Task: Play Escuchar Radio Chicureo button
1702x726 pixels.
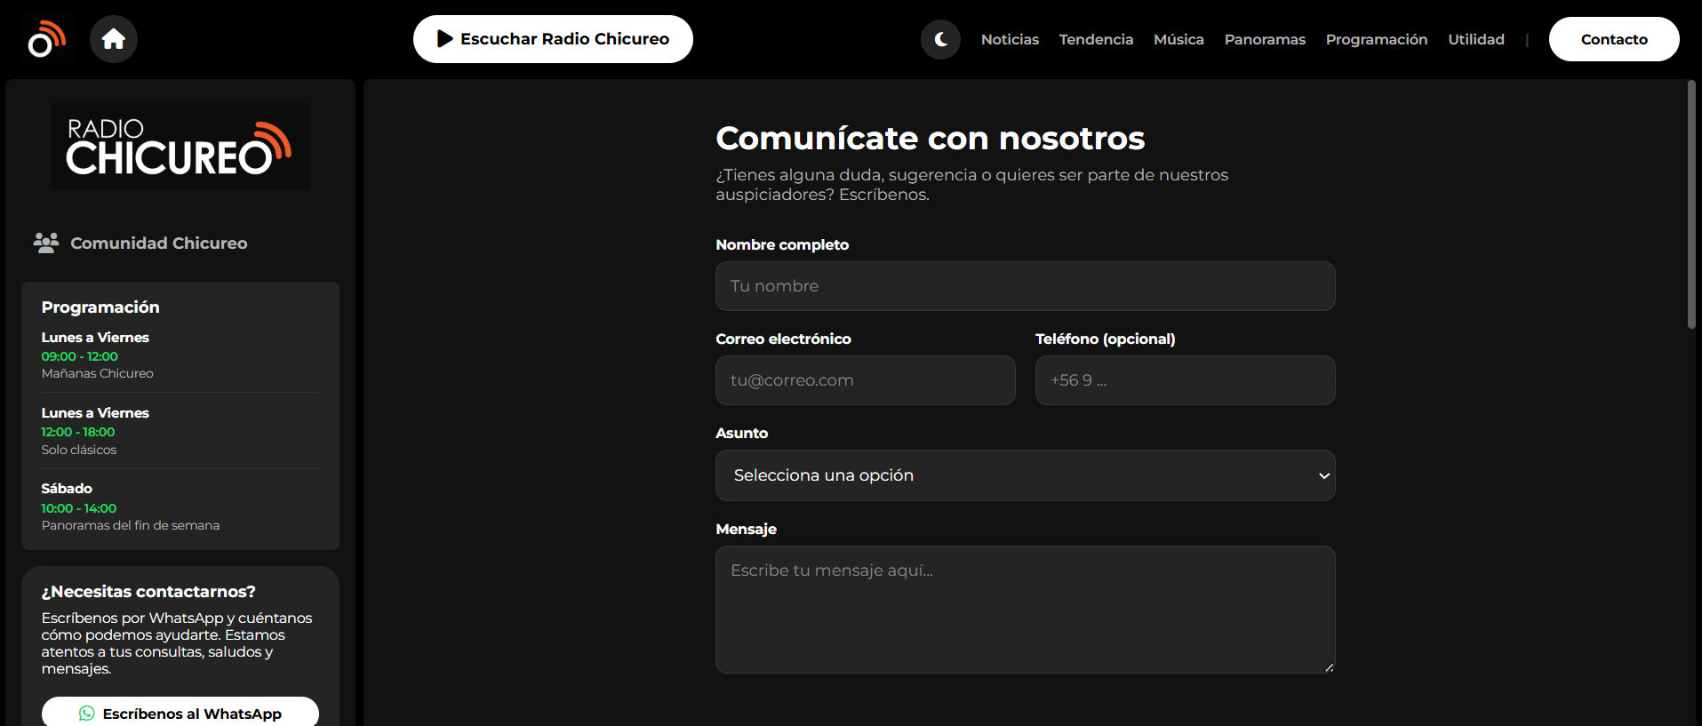Action: [553, 39]
